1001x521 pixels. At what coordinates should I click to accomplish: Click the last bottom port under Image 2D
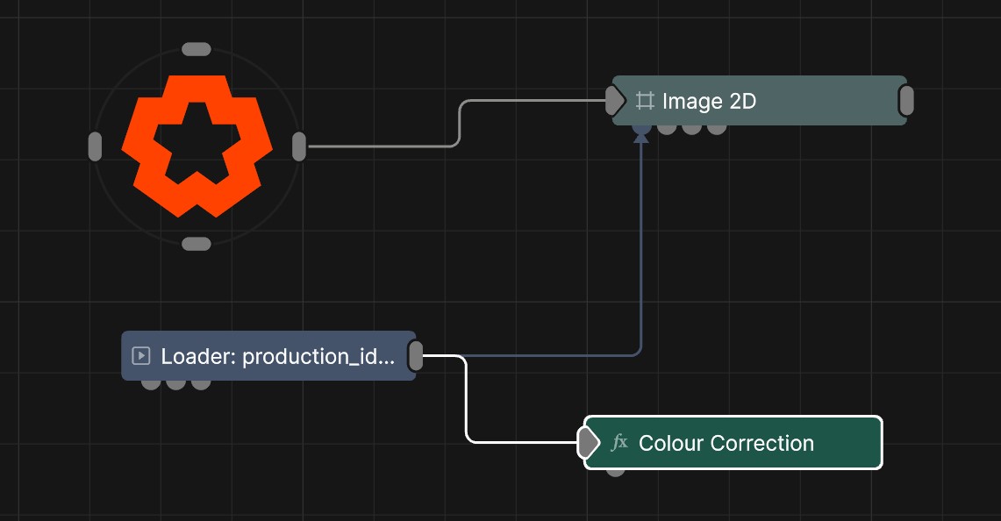point(717,128)
